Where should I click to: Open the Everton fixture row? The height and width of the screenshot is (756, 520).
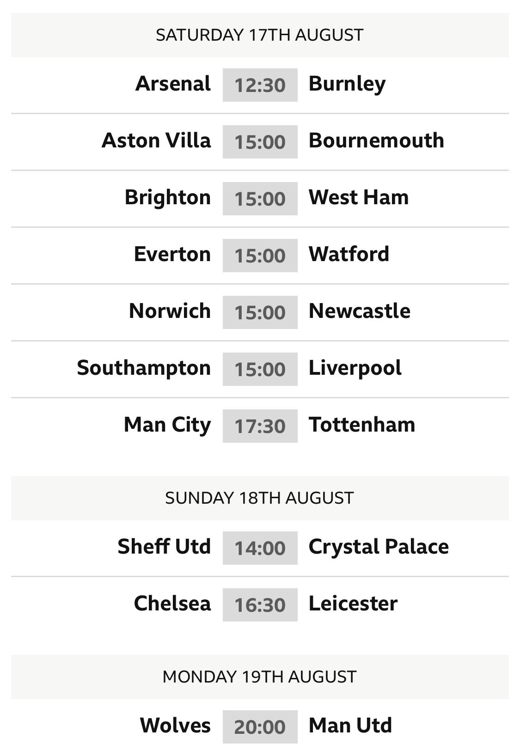click(260, 256)
